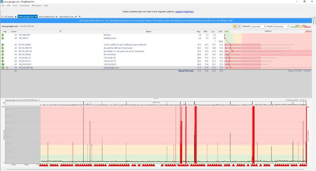Click the Avg column header
This screenshot has height=171, width=316.
coord(198,31)
